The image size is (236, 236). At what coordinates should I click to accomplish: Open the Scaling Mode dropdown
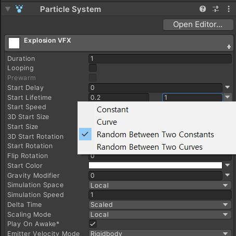160,215
